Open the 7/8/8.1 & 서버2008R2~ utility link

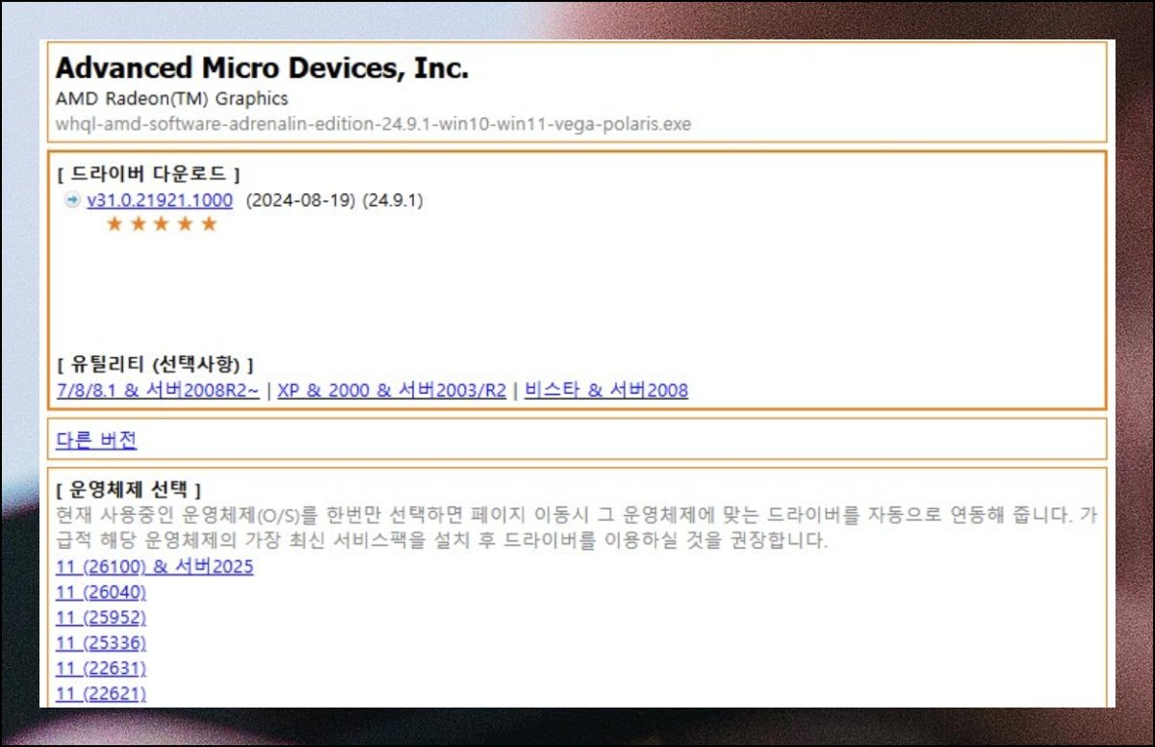[x=157, y=391]
